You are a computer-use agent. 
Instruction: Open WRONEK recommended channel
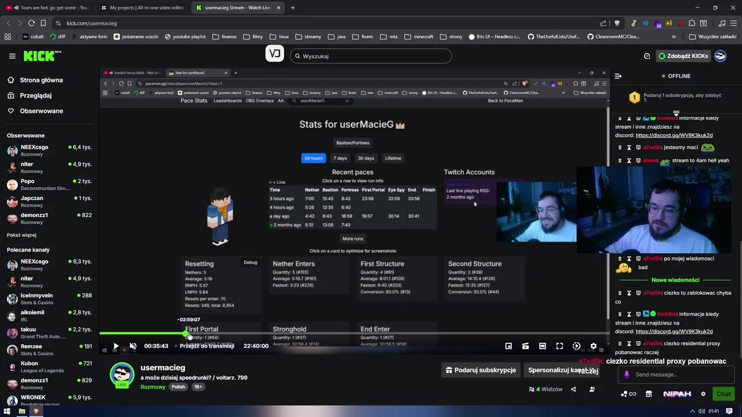[49, 400]
